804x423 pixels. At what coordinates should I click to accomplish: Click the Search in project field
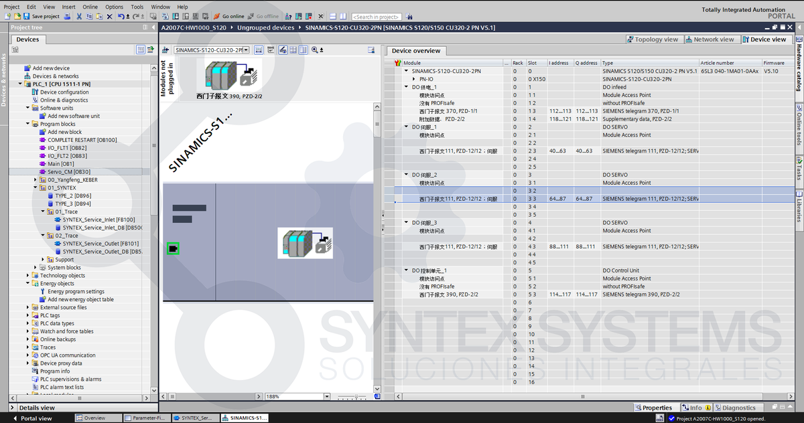pyautogui.click(x=376, y=16)
